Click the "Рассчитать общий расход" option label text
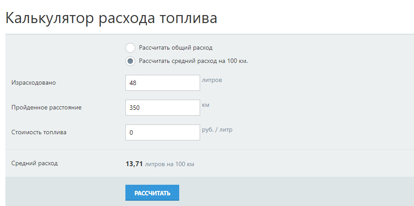 point(176,48)
